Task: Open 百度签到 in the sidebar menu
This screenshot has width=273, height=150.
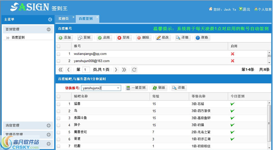Action: [x=18, y=37]
